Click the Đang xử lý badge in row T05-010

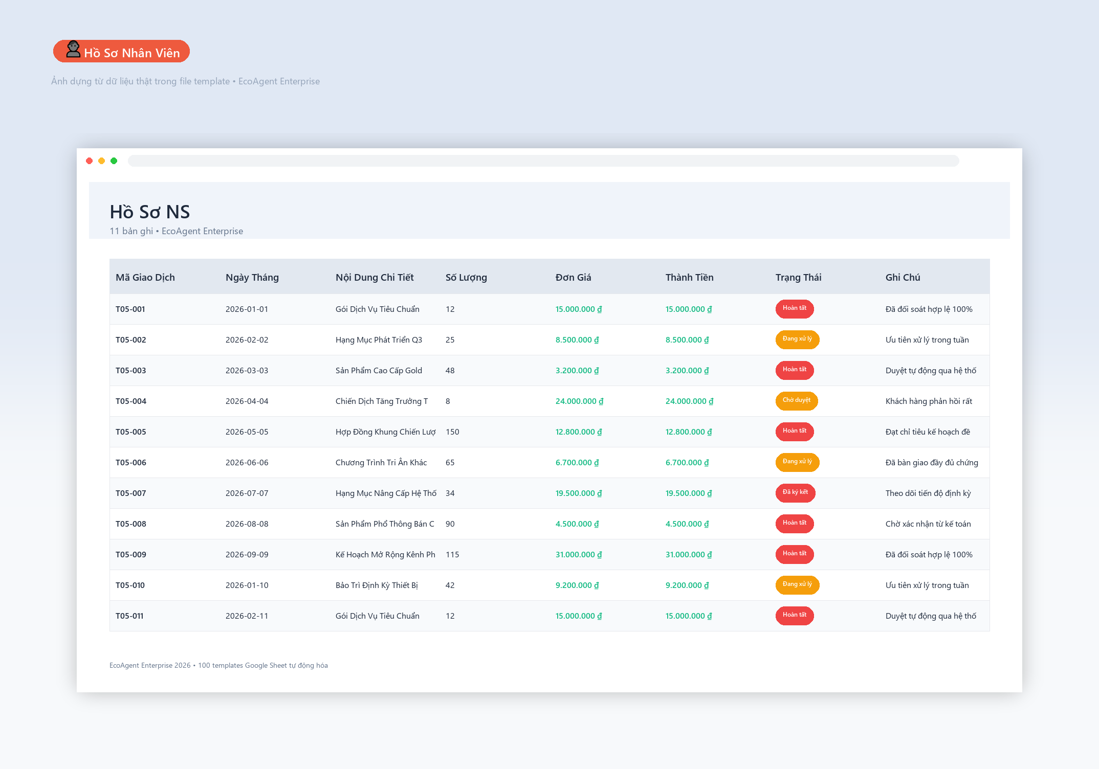click(797, 584)
